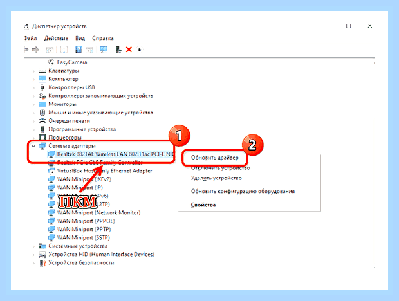Click the blue question-mark Help icon
Viewport: 399px width, 301px height.
(x=79, y=50)
